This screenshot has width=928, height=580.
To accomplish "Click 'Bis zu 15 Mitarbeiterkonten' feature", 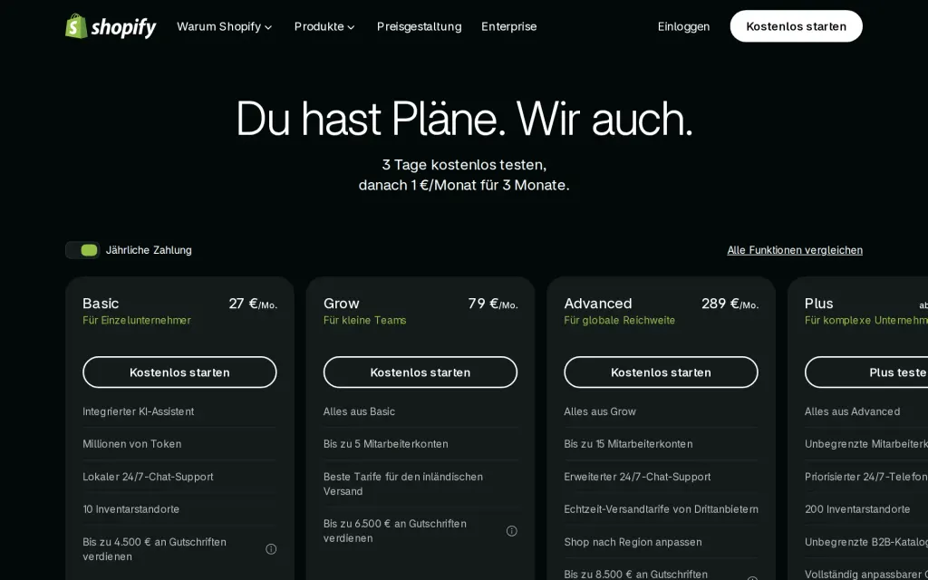I will [628, 444].
